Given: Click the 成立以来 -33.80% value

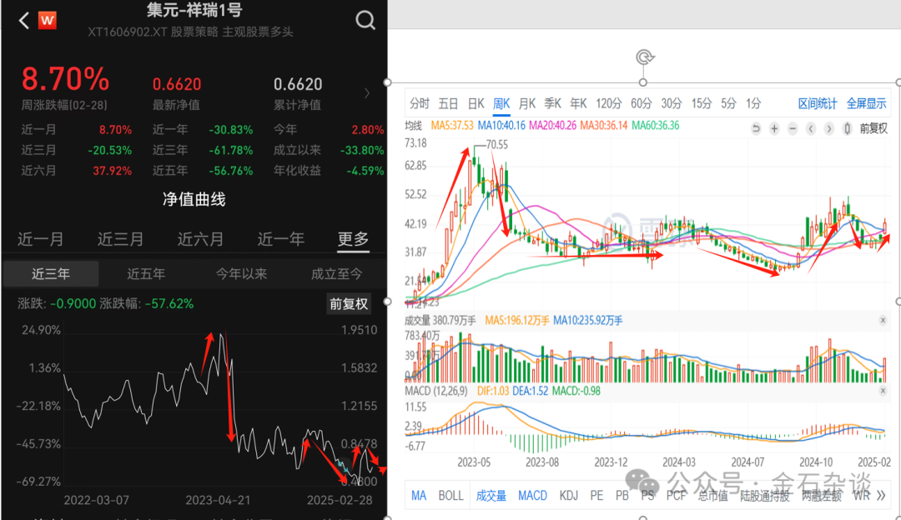Looking at the screenshot, I should click(361, 150).
